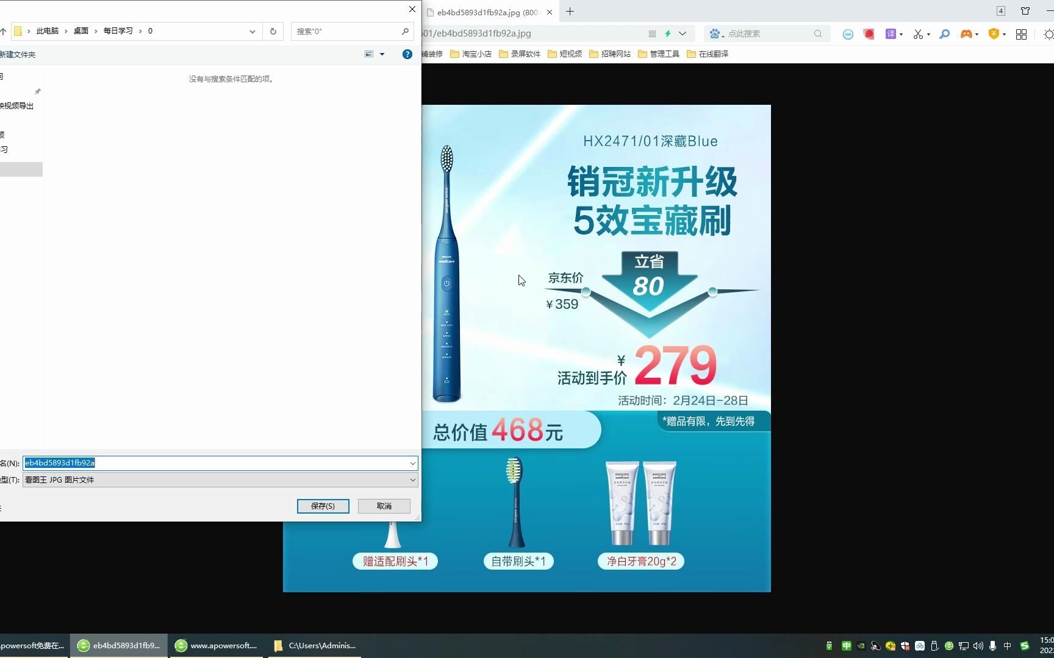Navigate to 桌面 in breadcrumb
Image resolution: width=1054 pixels, height=658 pixels.
tap(81, 31)
